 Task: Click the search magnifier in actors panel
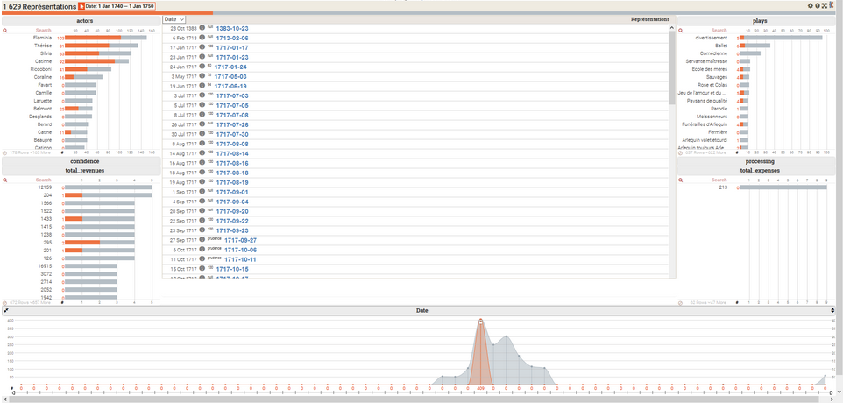(x=5, y=31)
